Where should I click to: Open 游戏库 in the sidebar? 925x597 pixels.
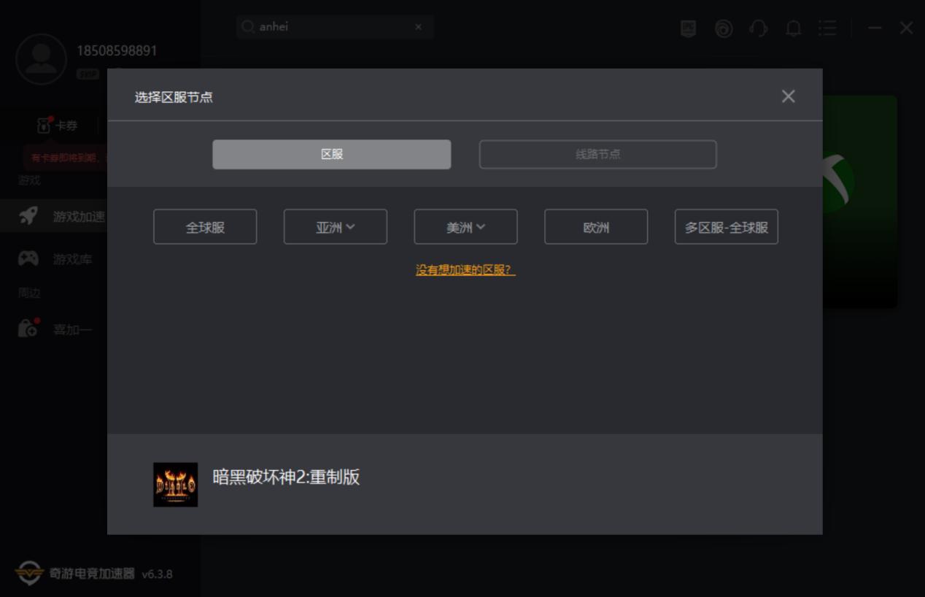pos(54,259)
